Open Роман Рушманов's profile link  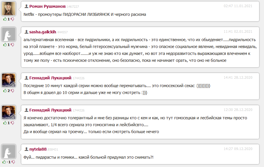coord(47,6)
